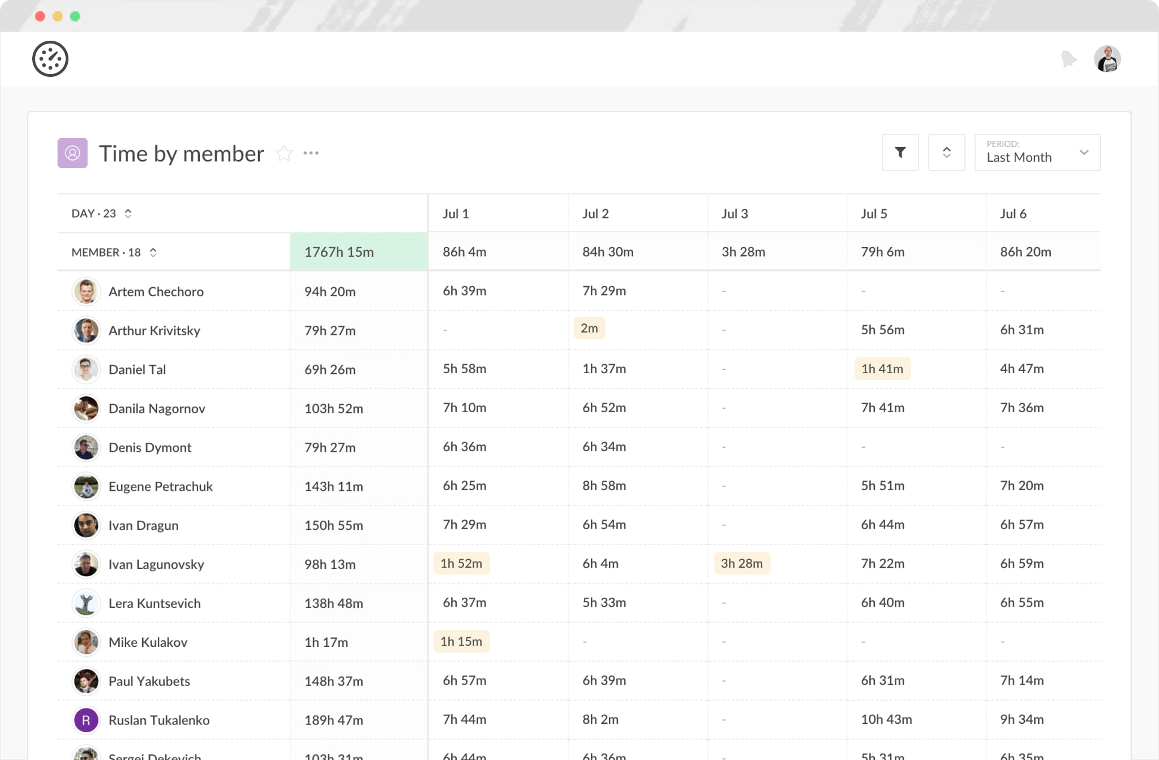The height and width of the screenshot is (760, 1159).
Task: Select the Jul 5 column header
Action: click(874, 214)
